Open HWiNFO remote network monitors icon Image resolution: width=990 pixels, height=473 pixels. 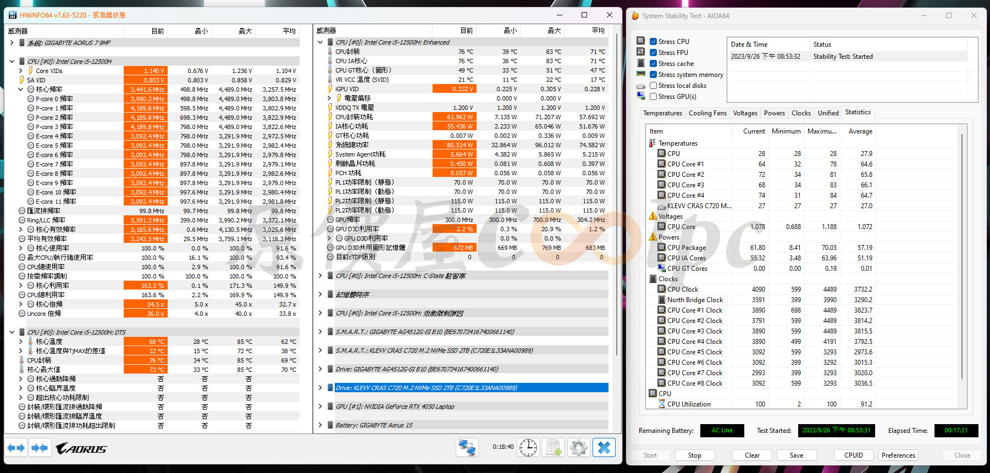tap(467, 448)
